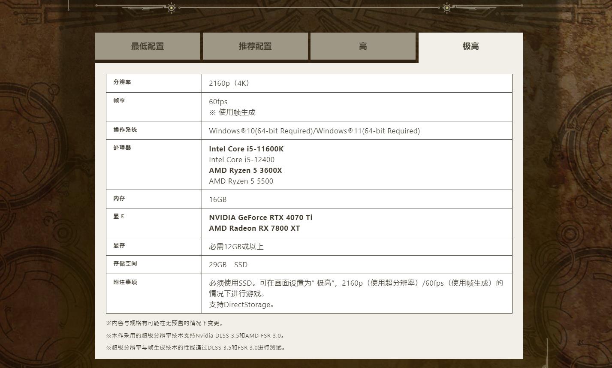This screenshot has height=368, width=612.
Task: Open the 推荐配置 tab
Action: (255, 46)
